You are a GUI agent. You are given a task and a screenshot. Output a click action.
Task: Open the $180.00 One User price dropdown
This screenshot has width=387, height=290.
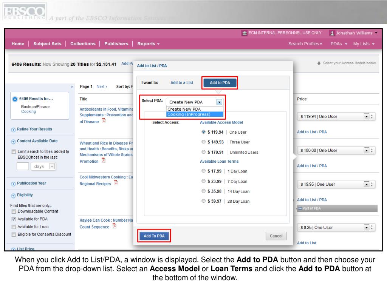[367, 150]
